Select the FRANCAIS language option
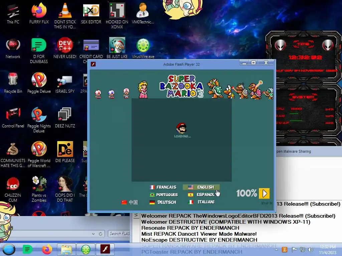The width and height of the screenshot is (342, 256). pyautogui.click(x=163, y=187)
